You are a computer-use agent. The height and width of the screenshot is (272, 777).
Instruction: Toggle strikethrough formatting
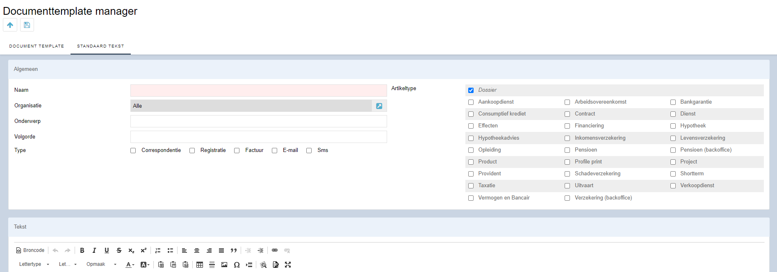(x=119, y=250)
